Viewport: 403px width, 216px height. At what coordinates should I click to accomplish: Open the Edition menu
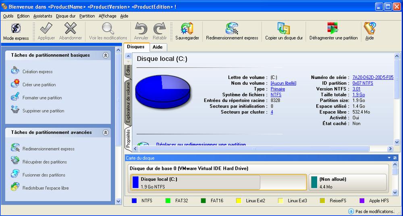23,16
